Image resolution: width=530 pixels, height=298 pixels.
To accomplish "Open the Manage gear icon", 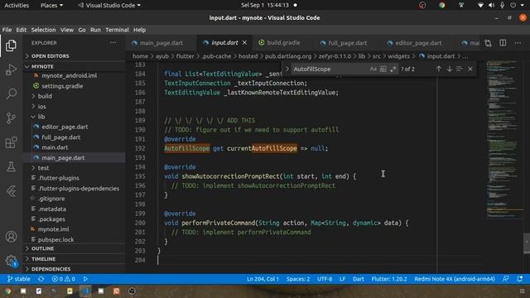I will [11, 261].
